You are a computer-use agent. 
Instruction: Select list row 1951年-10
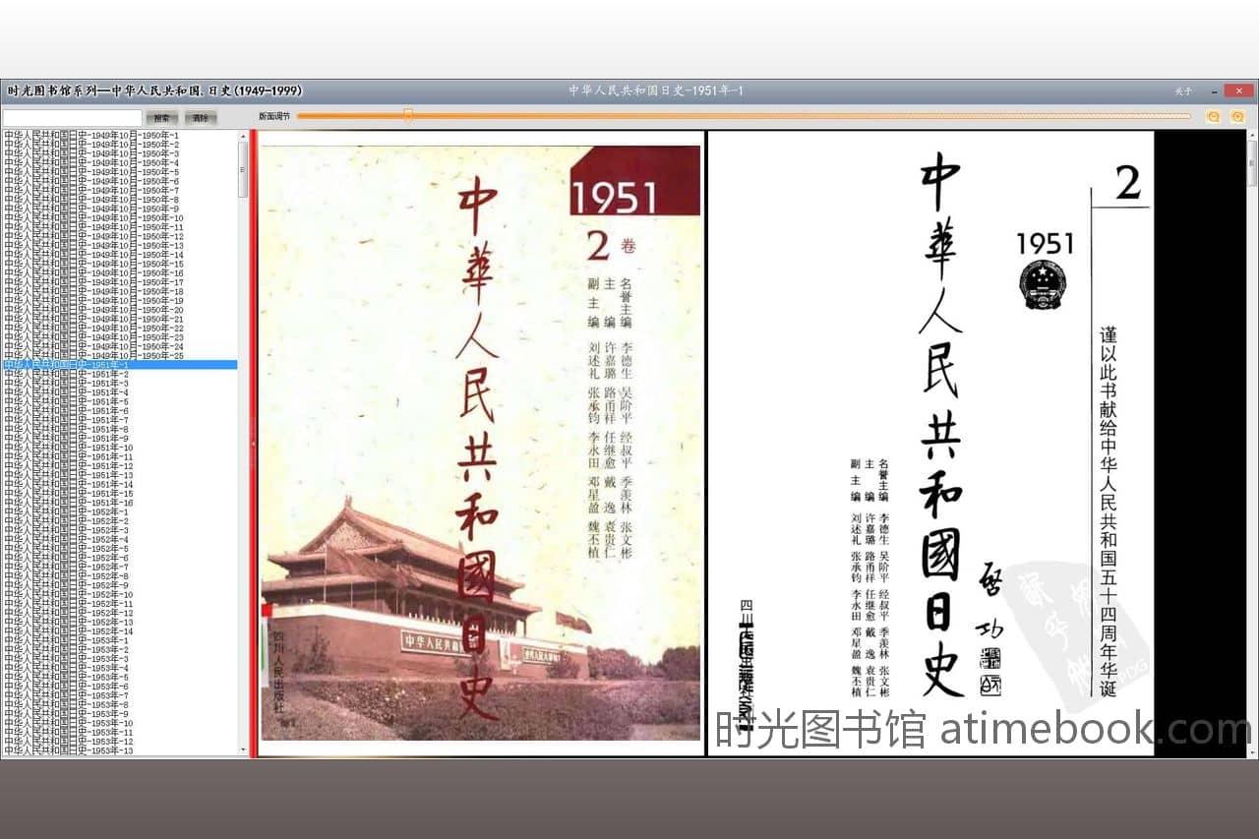point(119,448)
